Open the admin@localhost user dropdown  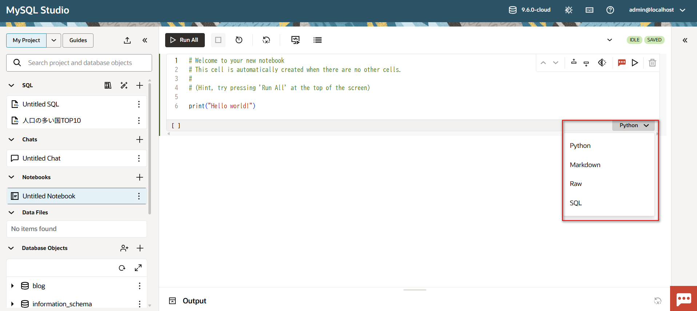pos(657,10)
